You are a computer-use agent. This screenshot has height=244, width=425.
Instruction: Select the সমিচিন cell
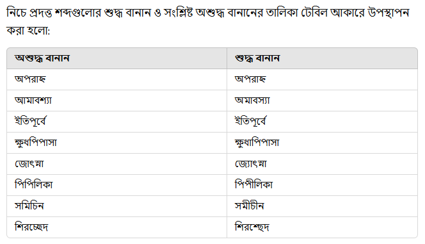coord(117,206)
